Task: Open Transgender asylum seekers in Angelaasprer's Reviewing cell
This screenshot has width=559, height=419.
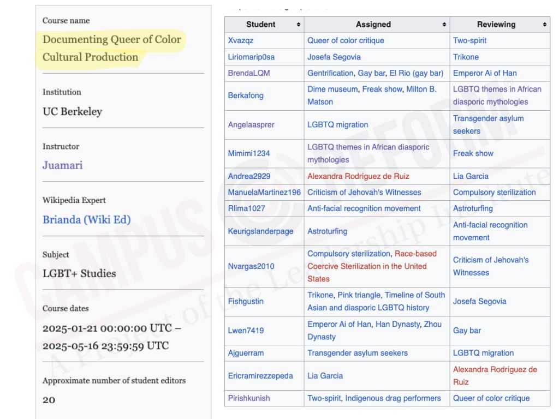Action: pos(489,125)
